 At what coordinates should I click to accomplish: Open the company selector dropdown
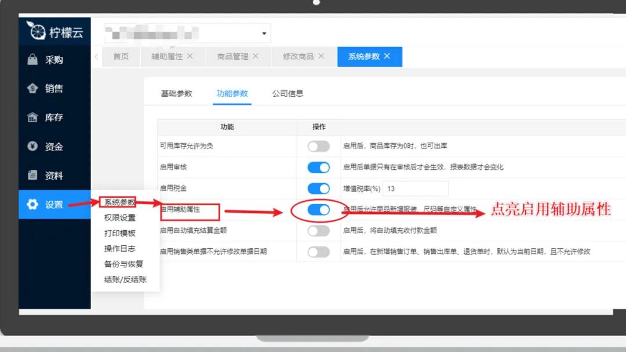tap(264, 32)
